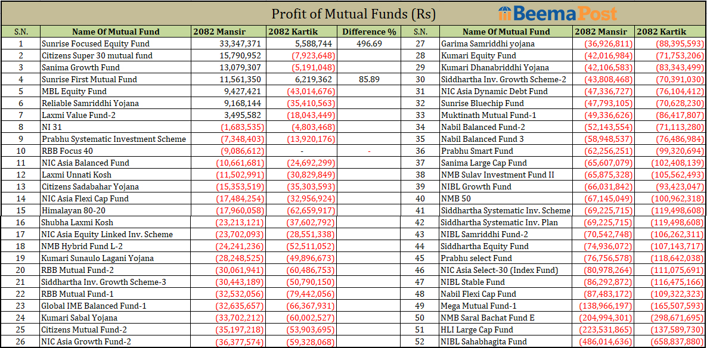Click the RBB Focus 40 fund name
Image resolution: width=707 pixels, height=348 pixels.
point(67,151)
